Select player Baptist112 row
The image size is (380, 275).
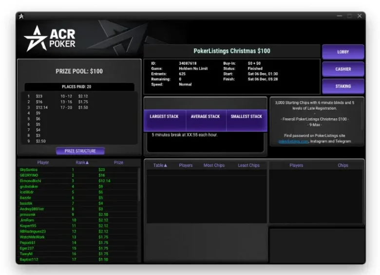click(78, 259)
